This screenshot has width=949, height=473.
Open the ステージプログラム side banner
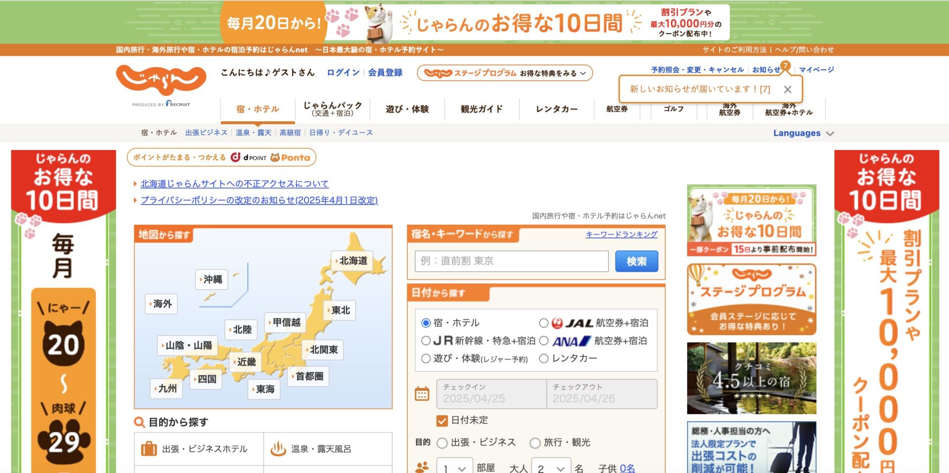[751, 299]
